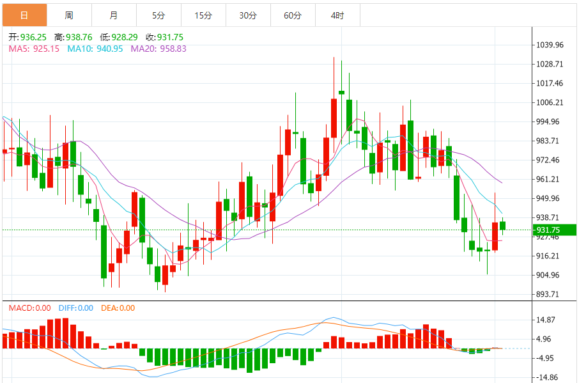
Task: Switch to the 周 weekly tab
Action: 69,15
